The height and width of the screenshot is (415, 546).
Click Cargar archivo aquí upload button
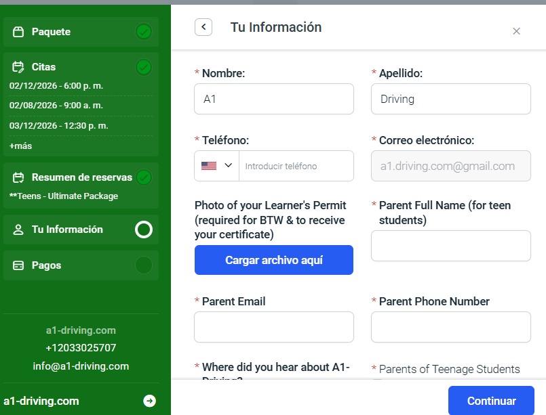click(x=273, y=260)
